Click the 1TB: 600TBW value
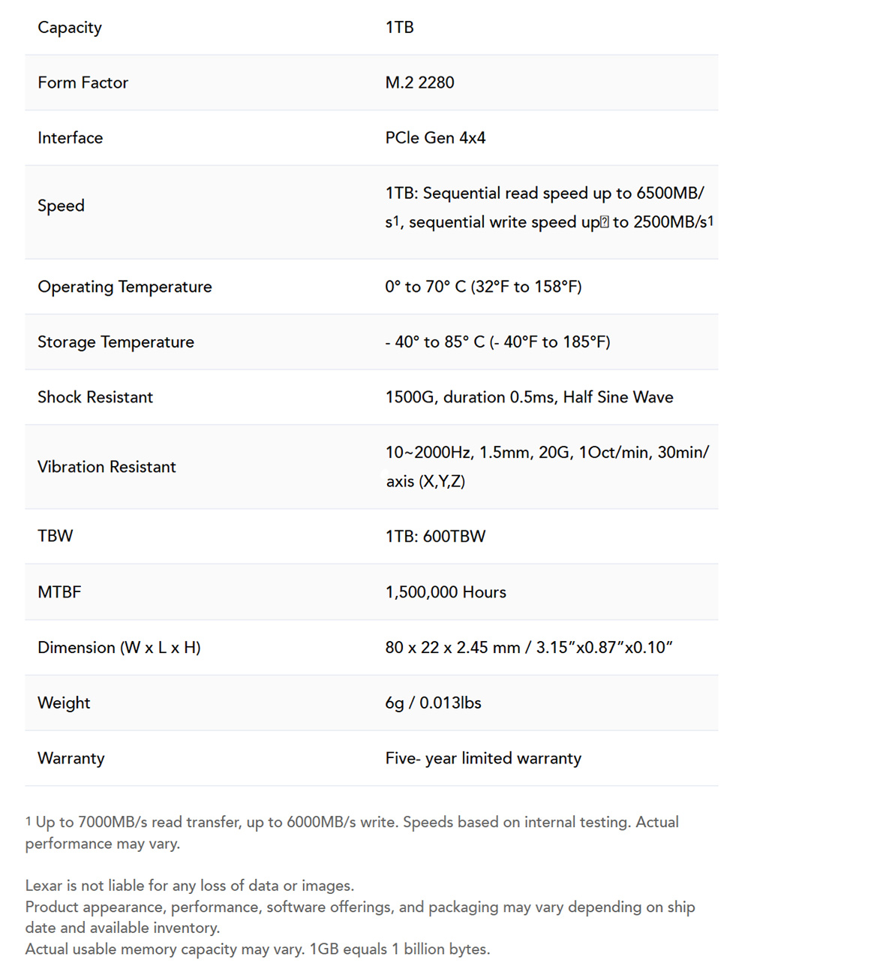This screenshot has height=975, width=889. (435, 536)
